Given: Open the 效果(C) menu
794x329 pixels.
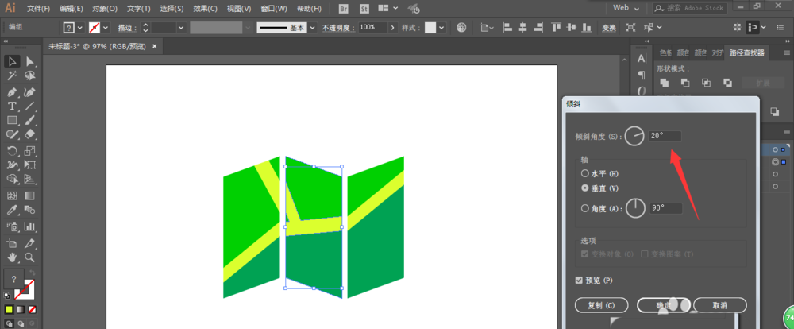Looking at the screenshot, I should (206, 8).
